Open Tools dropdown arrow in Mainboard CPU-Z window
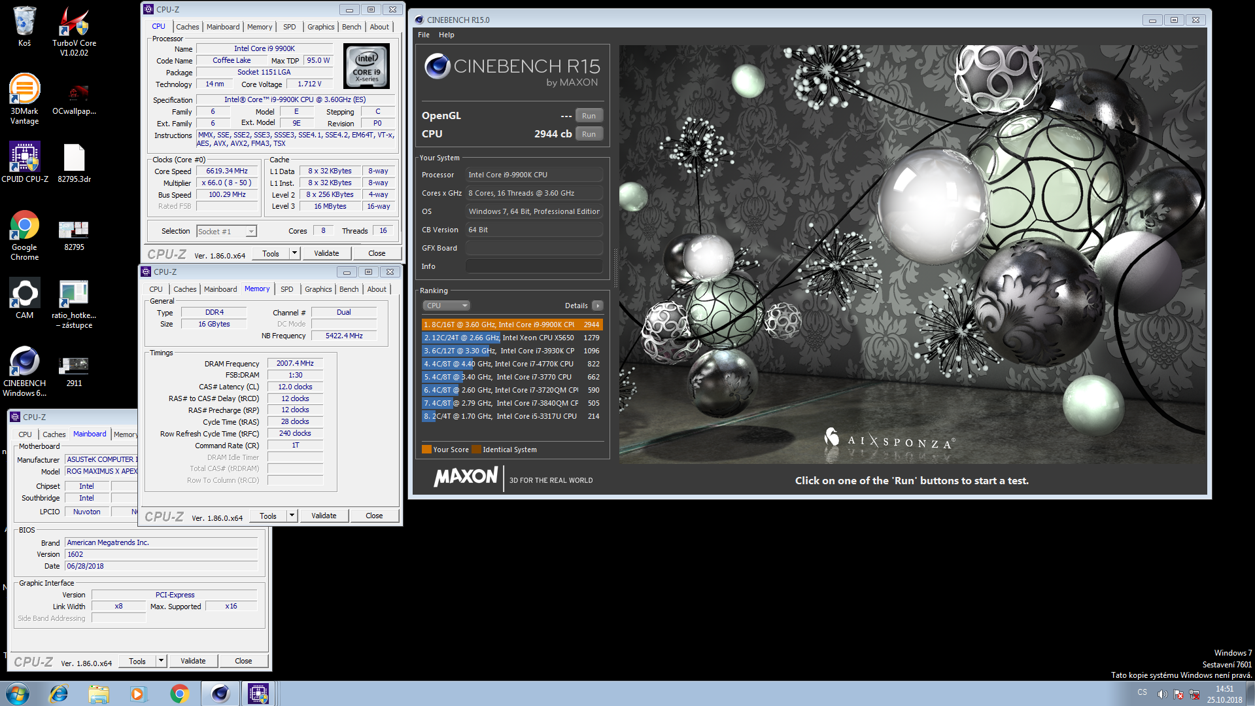Viewport: 1255px width, 706px height. point(161,661)
